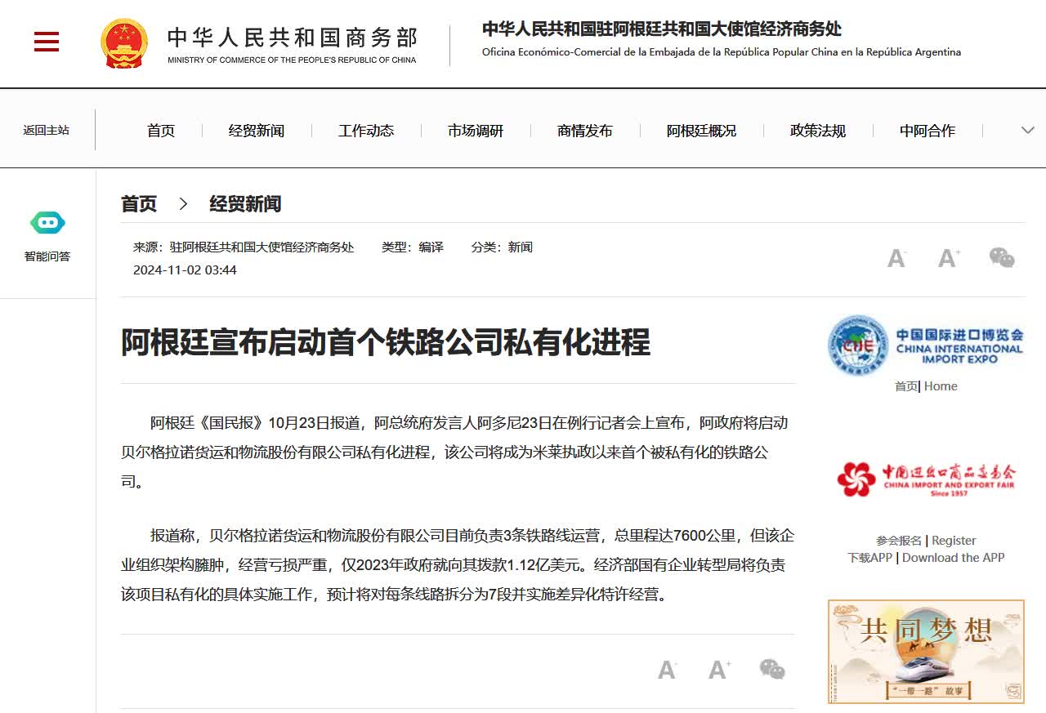Click the smart Q&A robot icon

[47, 222]
